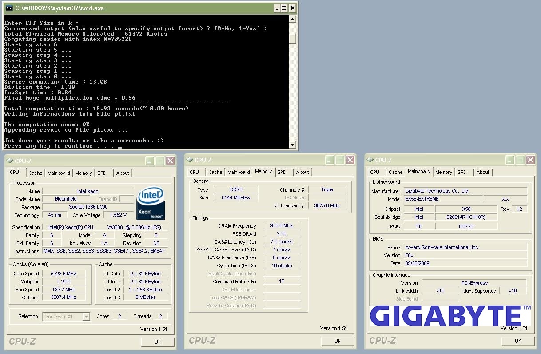Select the Memory tab in the middle CPU-Z window

(263, 171)
